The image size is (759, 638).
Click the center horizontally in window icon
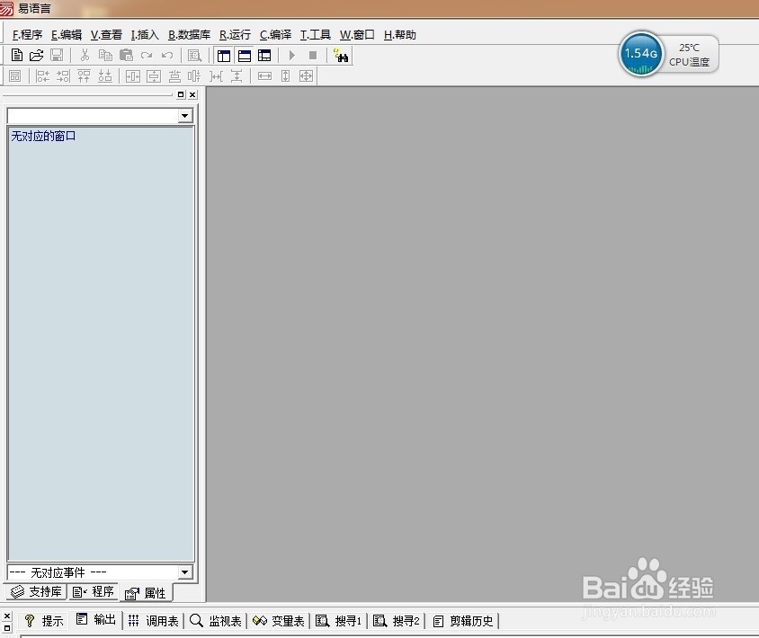click(132, 76)
